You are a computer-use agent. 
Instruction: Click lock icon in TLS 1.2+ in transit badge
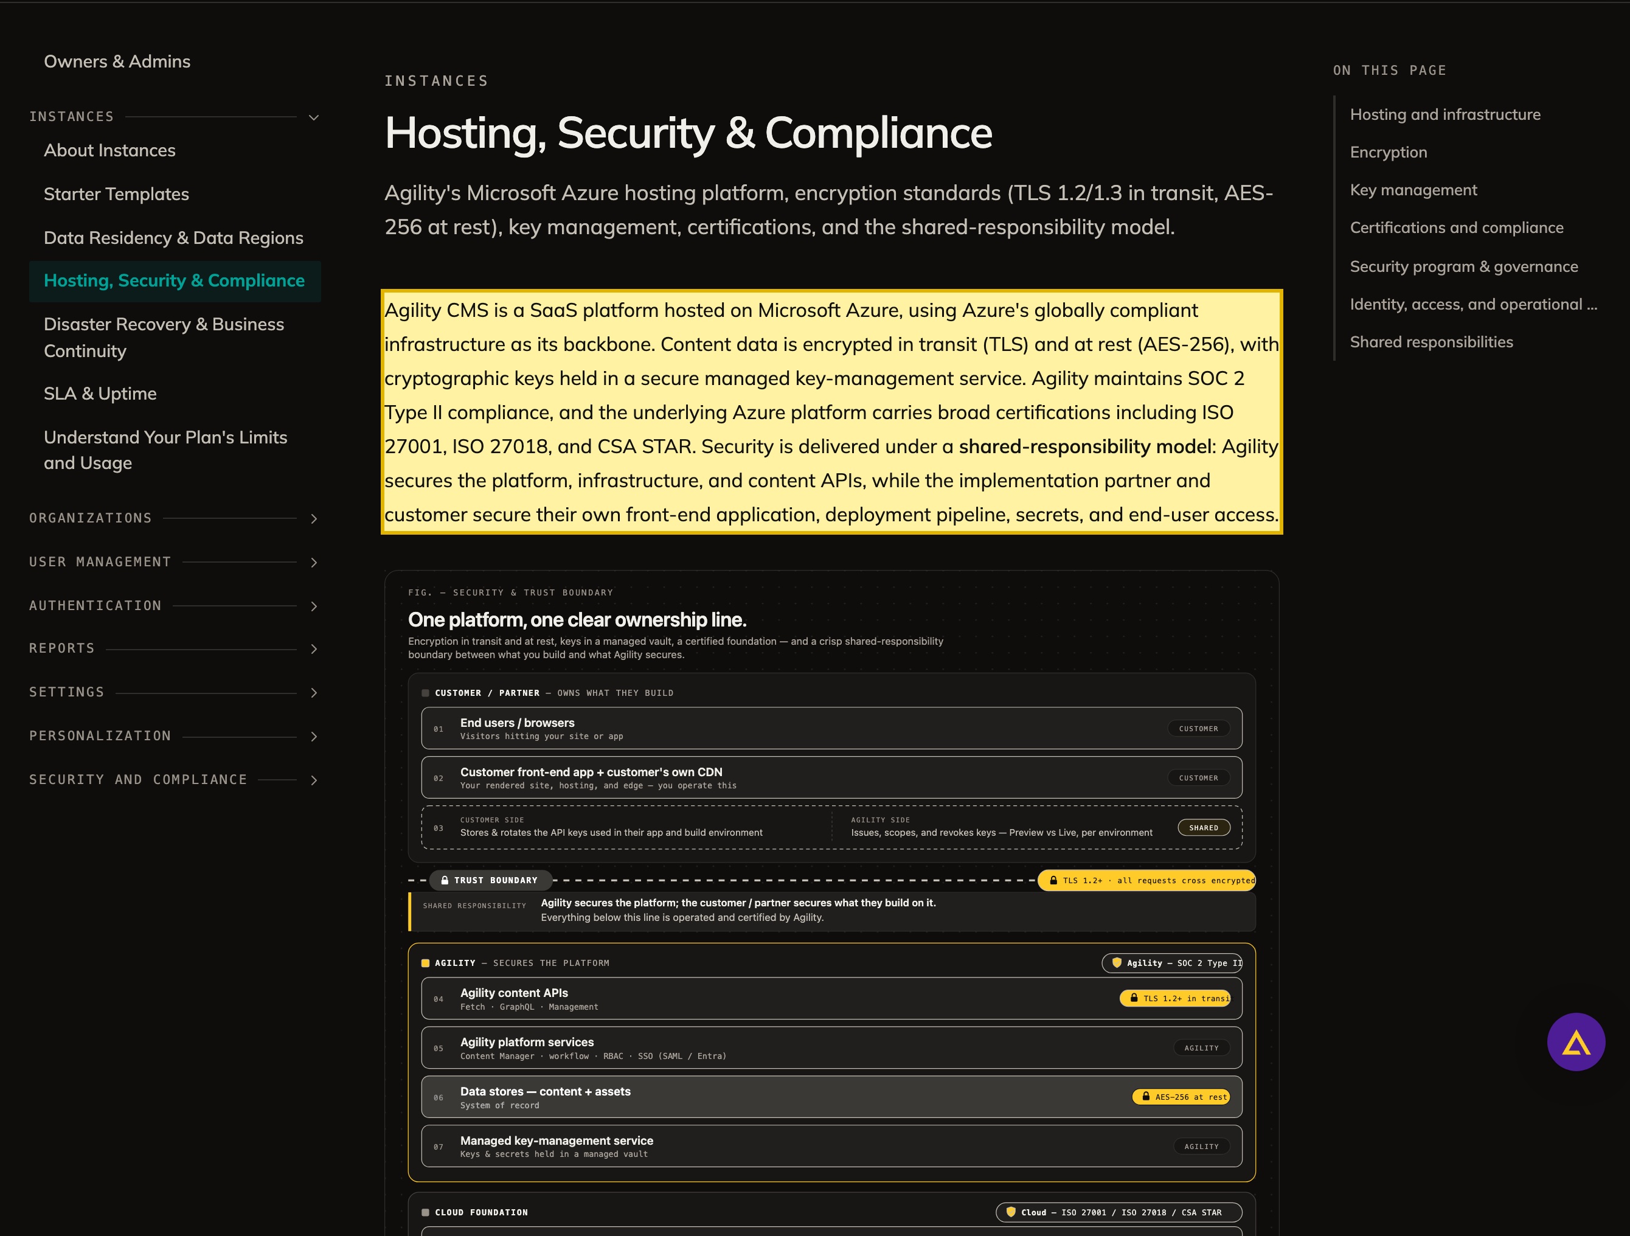tap(1134, 998)
